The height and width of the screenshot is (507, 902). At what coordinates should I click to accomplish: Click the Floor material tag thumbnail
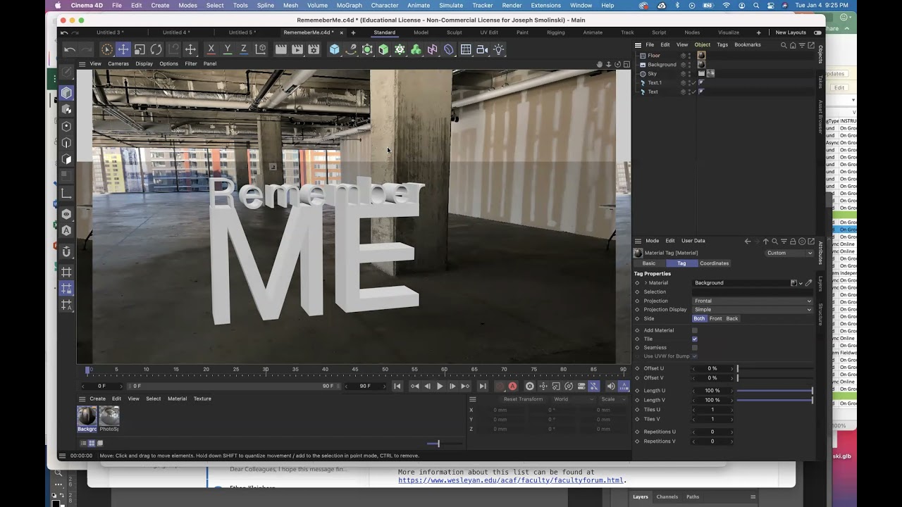point(701,56)
